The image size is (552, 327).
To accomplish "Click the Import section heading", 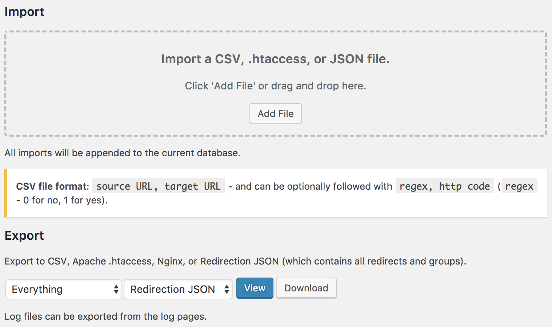I will tap(24, 12).
